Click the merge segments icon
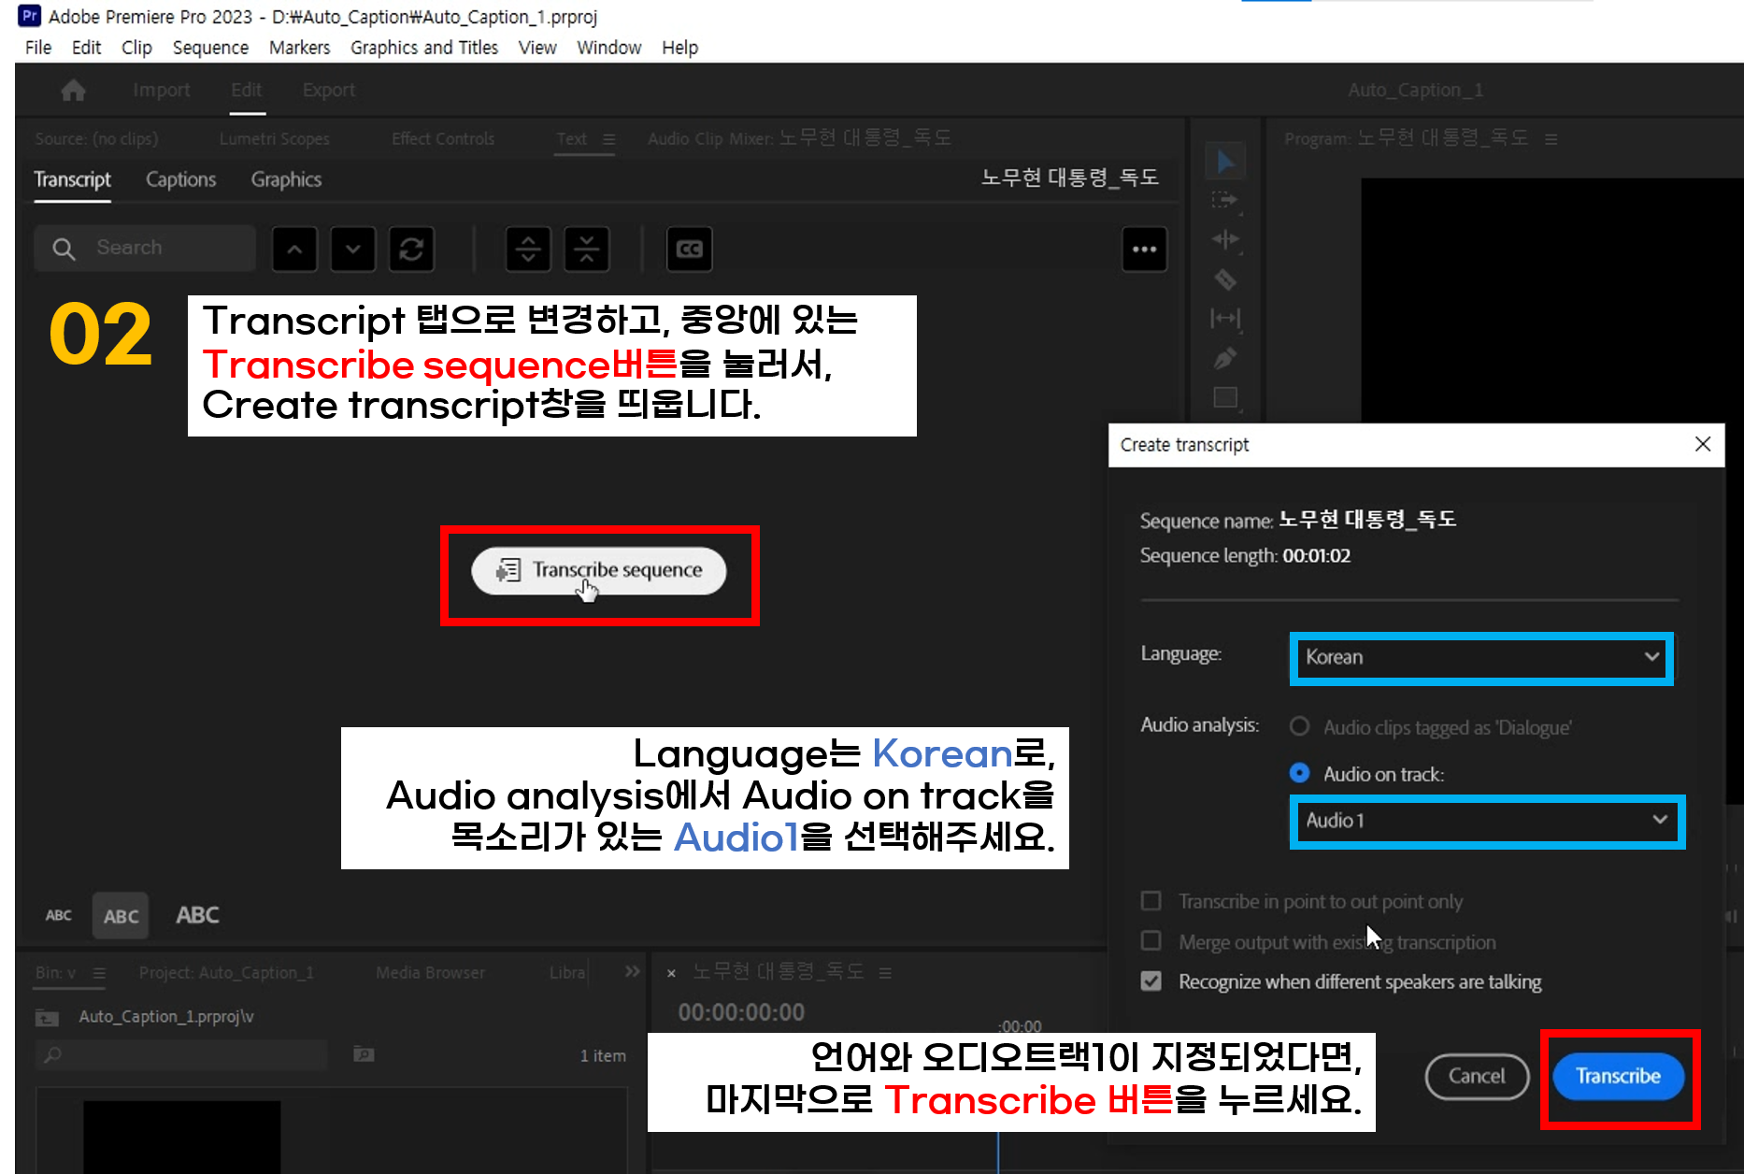This screenshot has width=1744, height=1174. click(587, 250)
